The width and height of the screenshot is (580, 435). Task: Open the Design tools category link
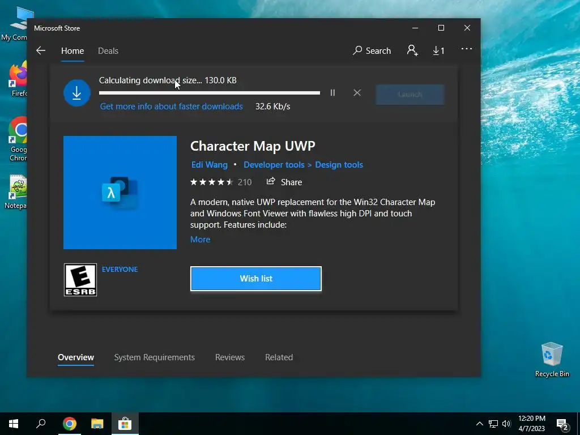pos(339,165)
